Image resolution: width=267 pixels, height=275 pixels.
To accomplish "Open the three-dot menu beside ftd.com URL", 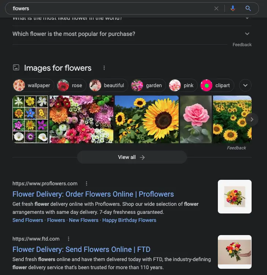I will (x=69, y=239).
